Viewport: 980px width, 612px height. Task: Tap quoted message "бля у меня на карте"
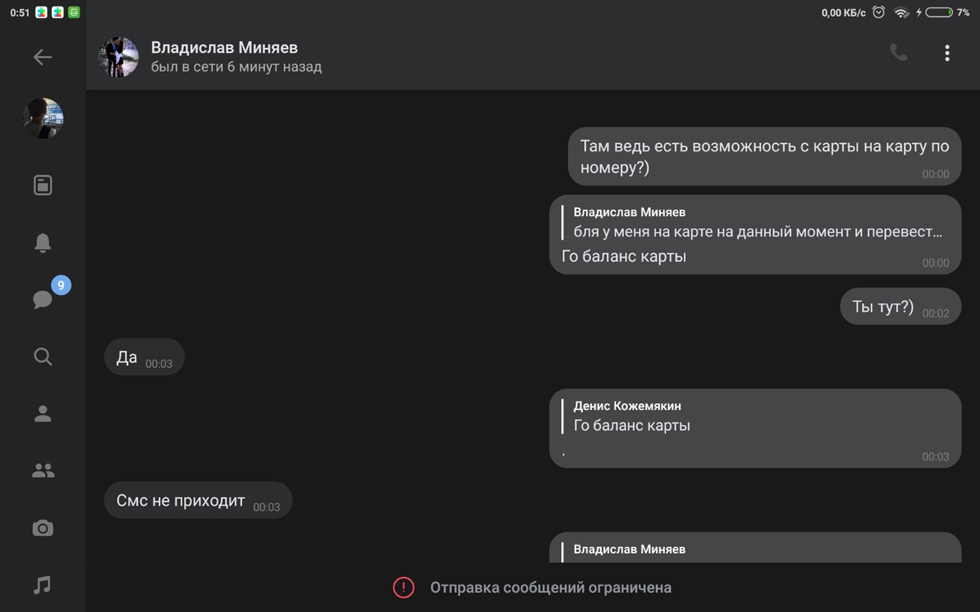coord(757,223)
